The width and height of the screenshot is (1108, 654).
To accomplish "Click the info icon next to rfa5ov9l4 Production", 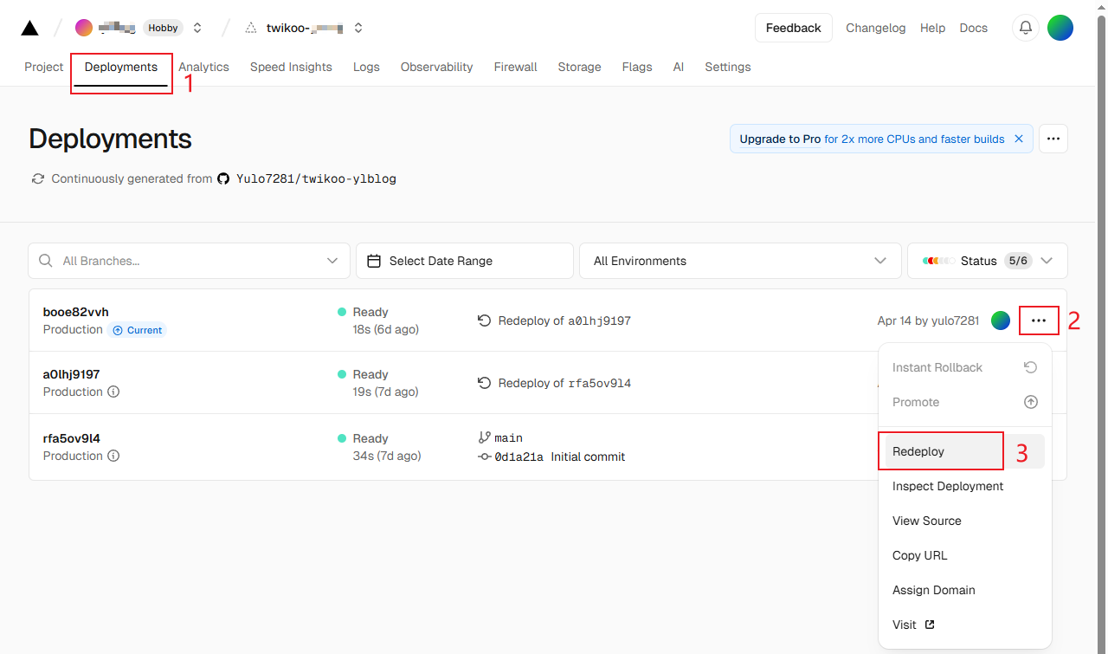I will tap(113, 456).
